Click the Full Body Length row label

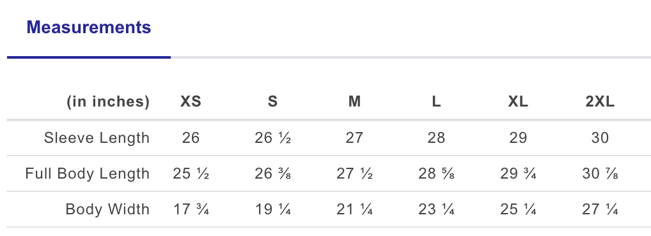(87, 173)
